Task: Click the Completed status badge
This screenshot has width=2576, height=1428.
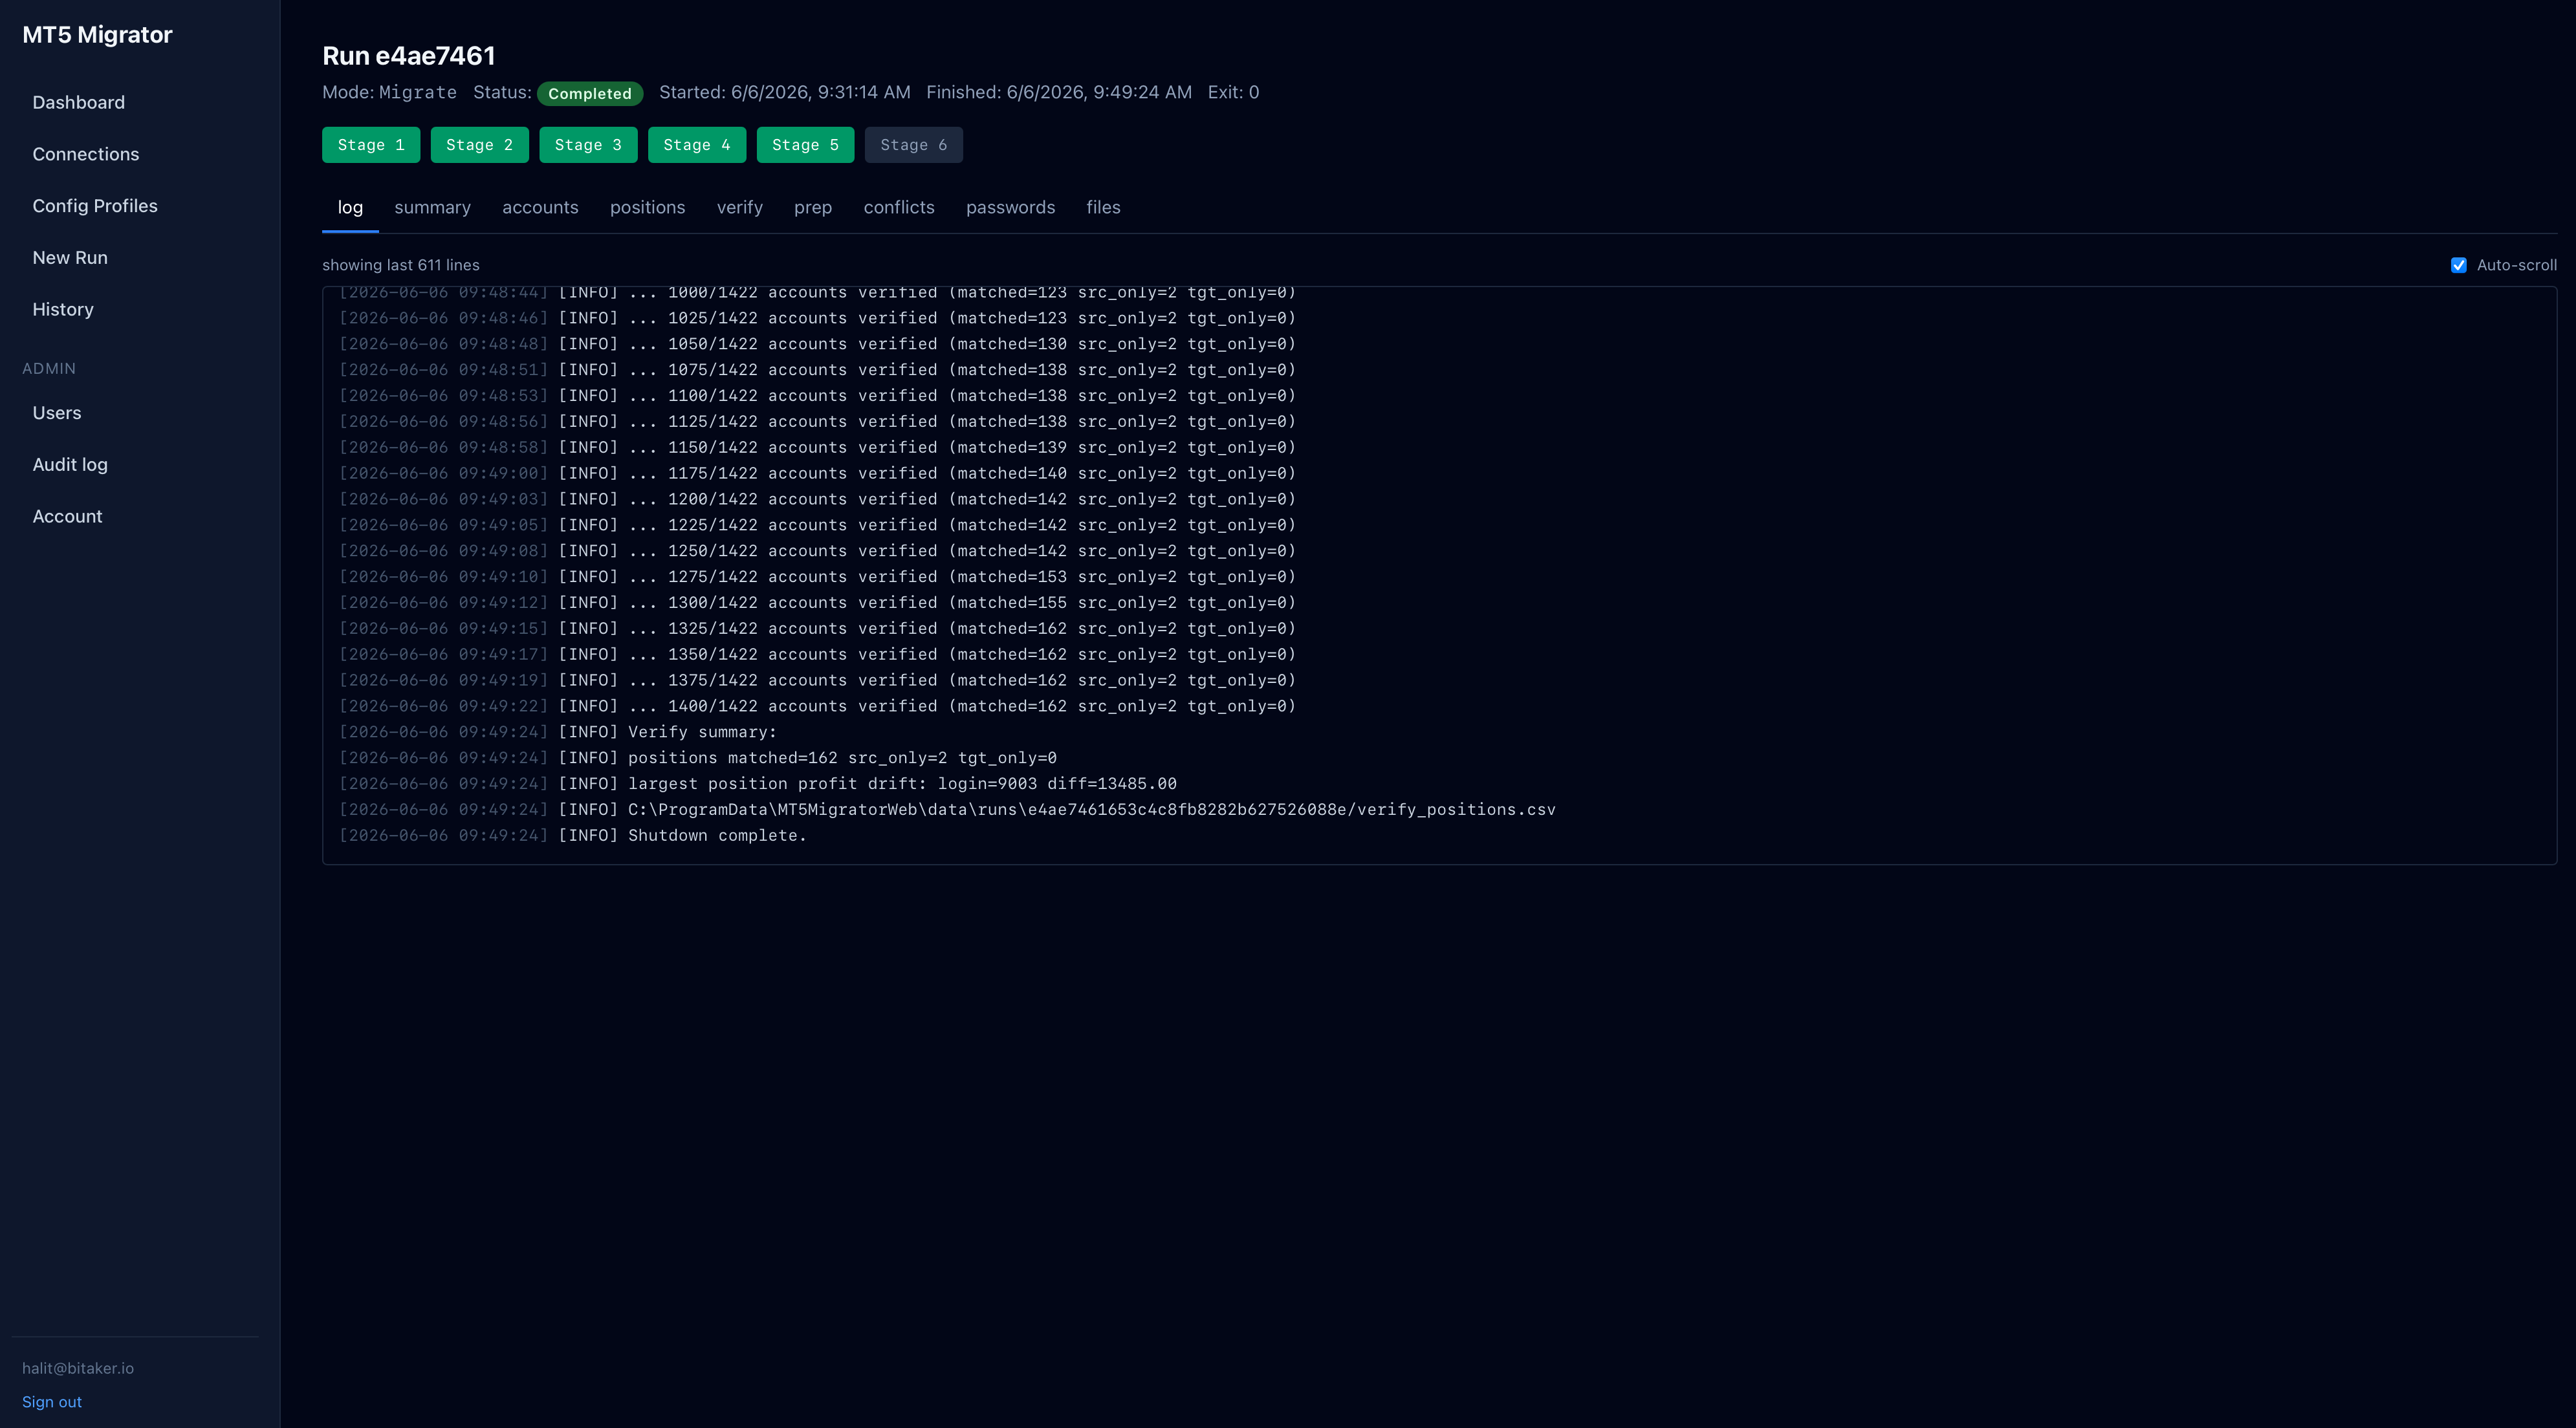Action: [x=590, y=93]
